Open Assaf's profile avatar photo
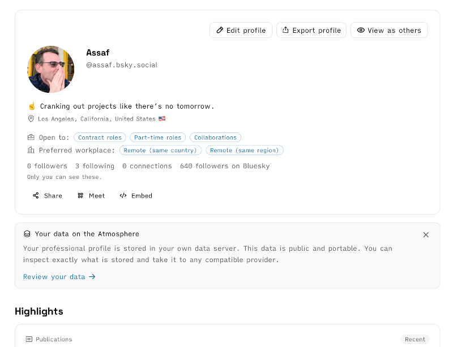The image size is (453, 347). [50, 69]
